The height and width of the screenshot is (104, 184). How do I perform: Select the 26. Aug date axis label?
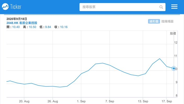click(53, 101)
